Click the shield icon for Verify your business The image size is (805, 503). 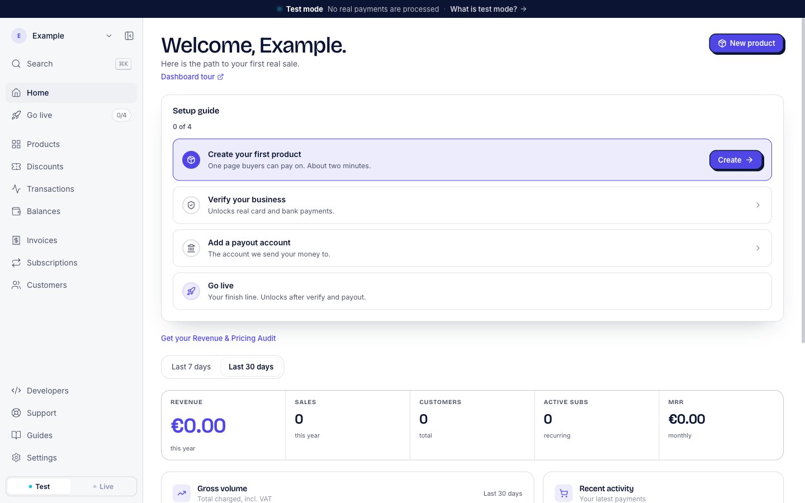[x=191, y=205]
